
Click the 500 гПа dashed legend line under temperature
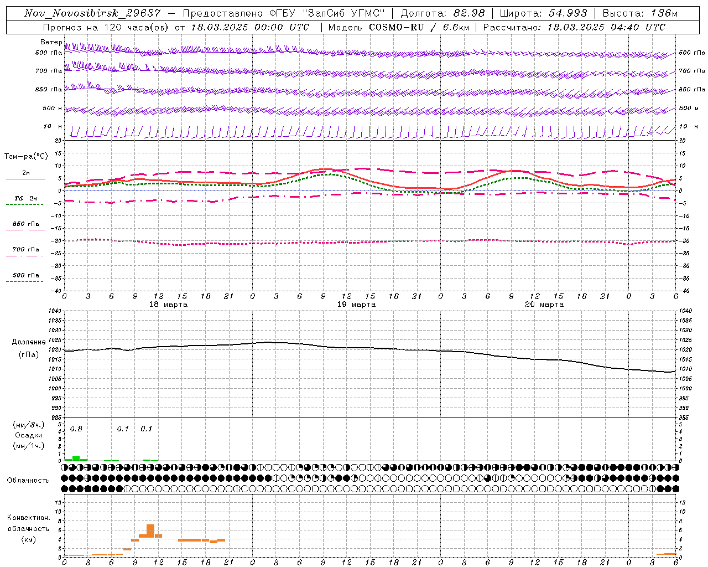point(24,282)
